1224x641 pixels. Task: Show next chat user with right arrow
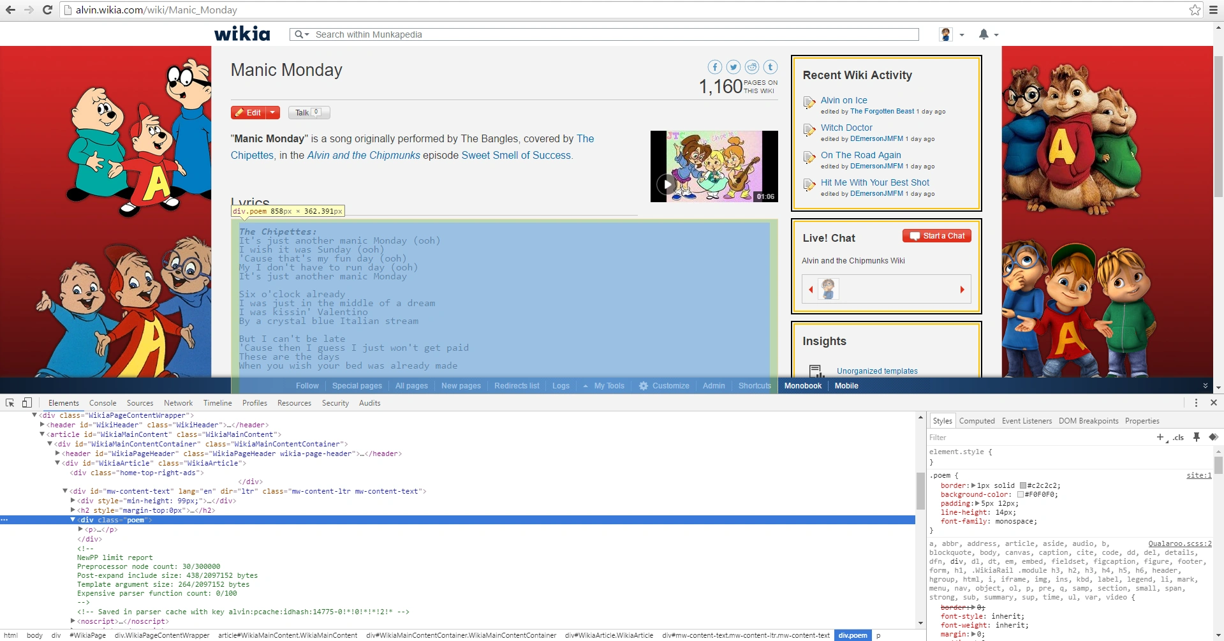962,290
